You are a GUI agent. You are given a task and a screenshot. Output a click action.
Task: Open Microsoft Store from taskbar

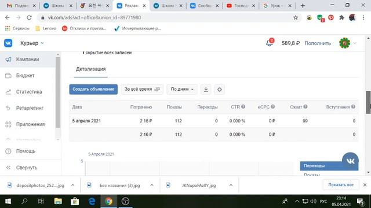pyautogui.click(x=75, y=201)
